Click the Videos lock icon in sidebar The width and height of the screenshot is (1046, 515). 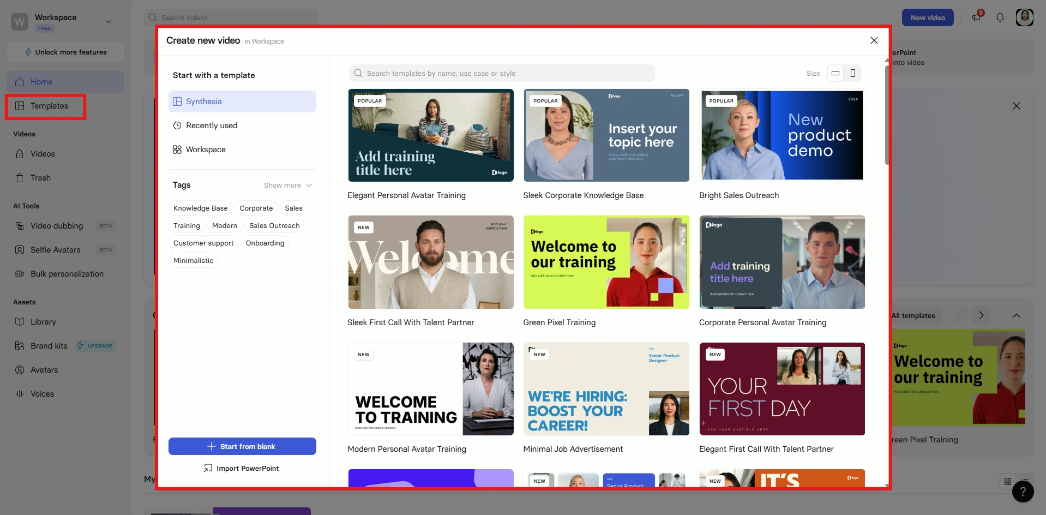[x=20, y=154]
